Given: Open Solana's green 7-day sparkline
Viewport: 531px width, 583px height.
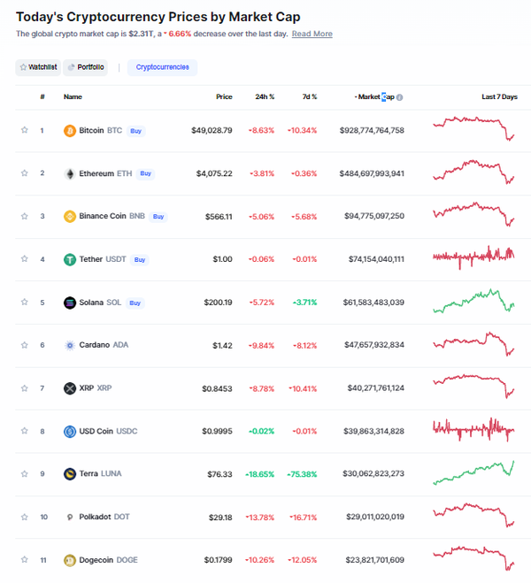Looking at the screenshot, I should pyautogui.click(x=473, y=301).
